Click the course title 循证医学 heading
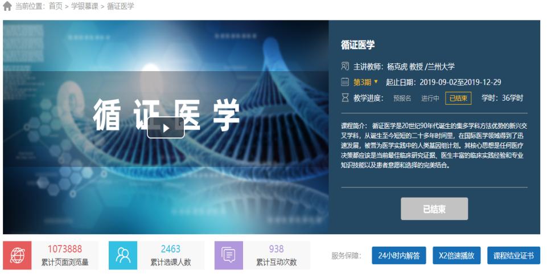This screenshot has height=278, width=547. [x=358, y=44]
